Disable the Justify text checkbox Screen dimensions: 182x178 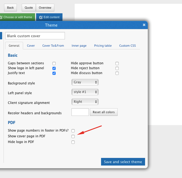(x=54, y=73)
